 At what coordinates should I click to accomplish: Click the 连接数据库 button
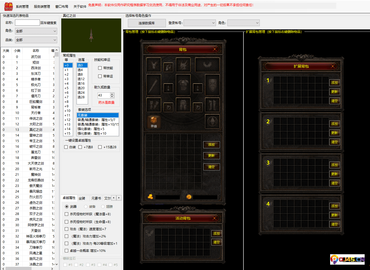[147, 23]
